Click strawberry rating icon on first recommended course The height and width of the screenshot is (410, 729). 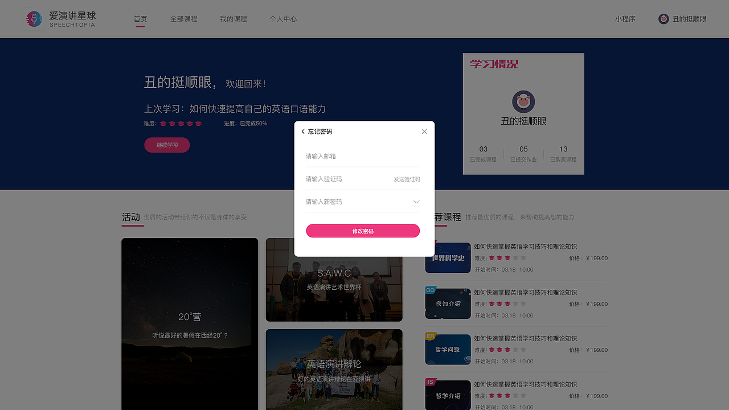point(490,257)
